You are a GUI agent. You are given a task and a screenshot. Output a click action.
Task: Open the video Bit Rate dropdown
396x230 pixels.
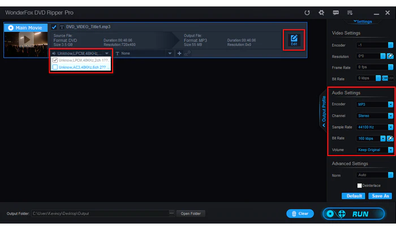click(x=378, y=78)
